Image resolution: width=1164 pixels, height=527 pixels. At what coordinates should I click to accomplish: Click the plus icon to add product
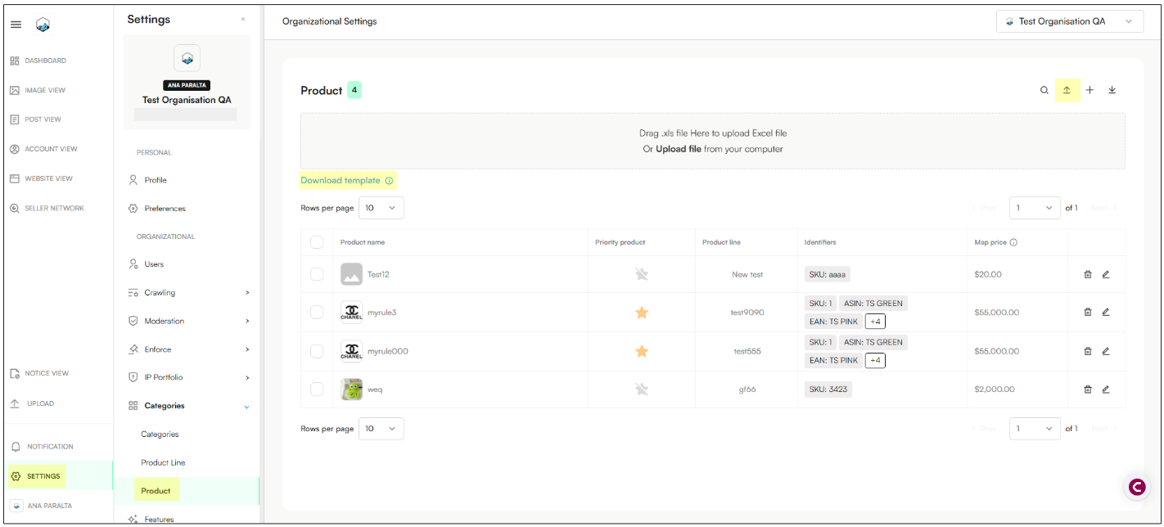(1090, 90)
